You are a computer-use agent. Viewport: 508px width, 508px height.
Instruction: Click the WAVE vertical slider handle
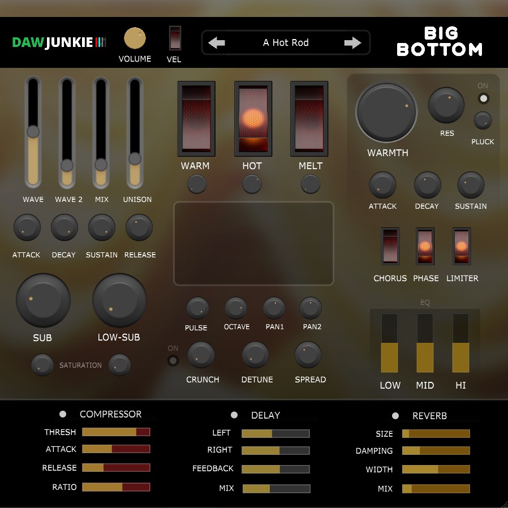(x=33, y=131)
